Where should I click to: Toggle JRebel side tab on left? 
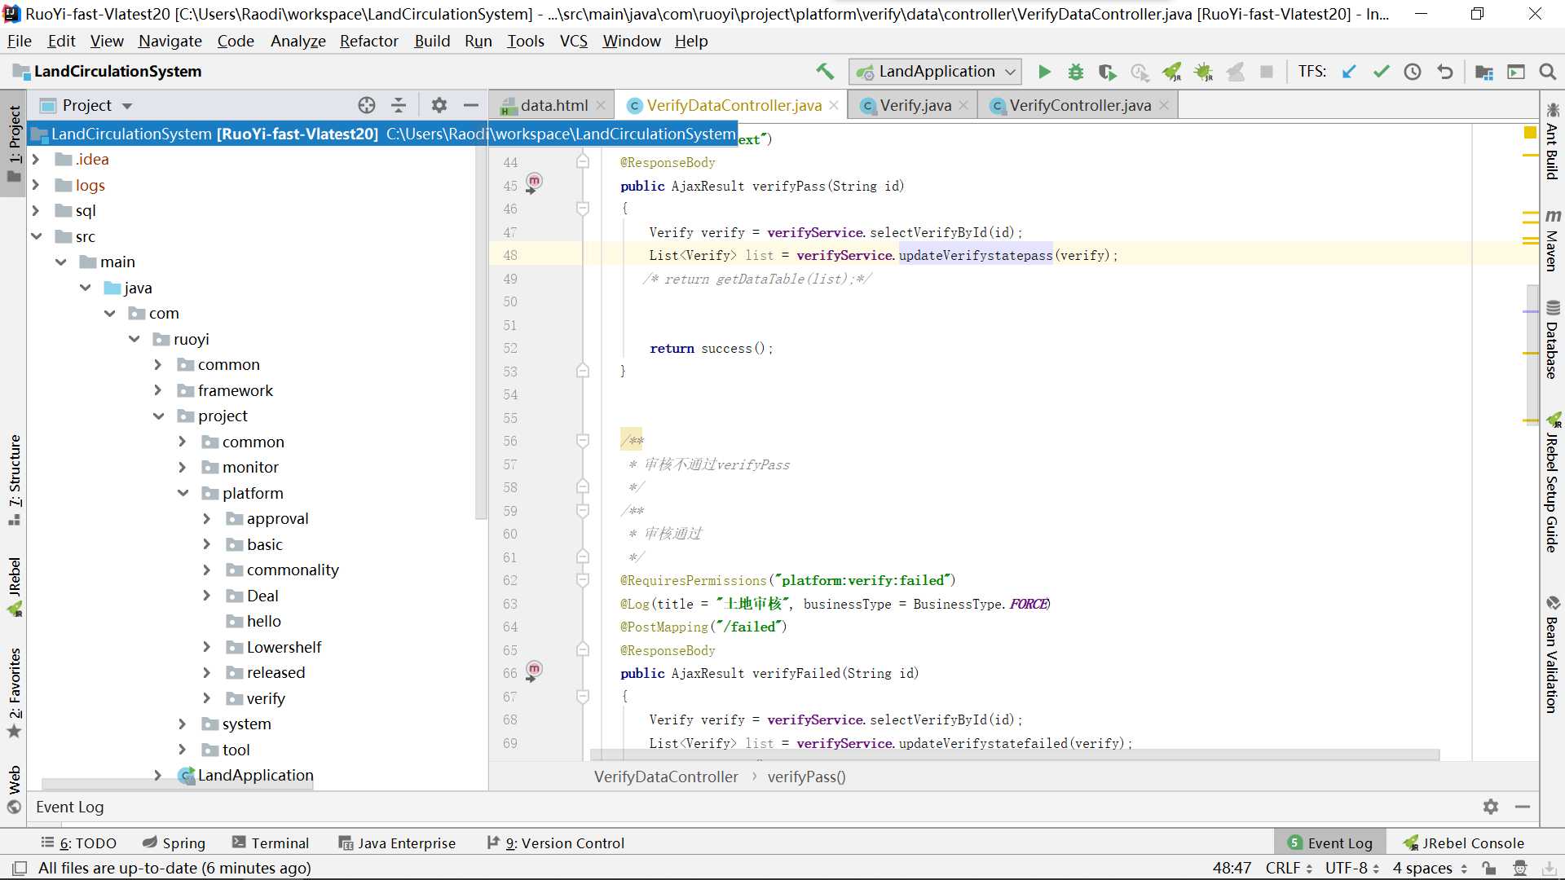[x=14, y=587]
